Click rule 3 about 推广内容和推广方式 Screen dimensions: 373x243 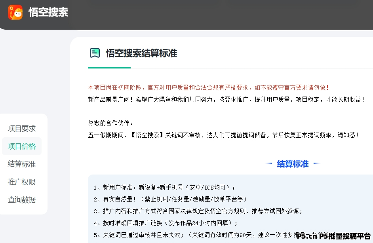coord(198,211)
